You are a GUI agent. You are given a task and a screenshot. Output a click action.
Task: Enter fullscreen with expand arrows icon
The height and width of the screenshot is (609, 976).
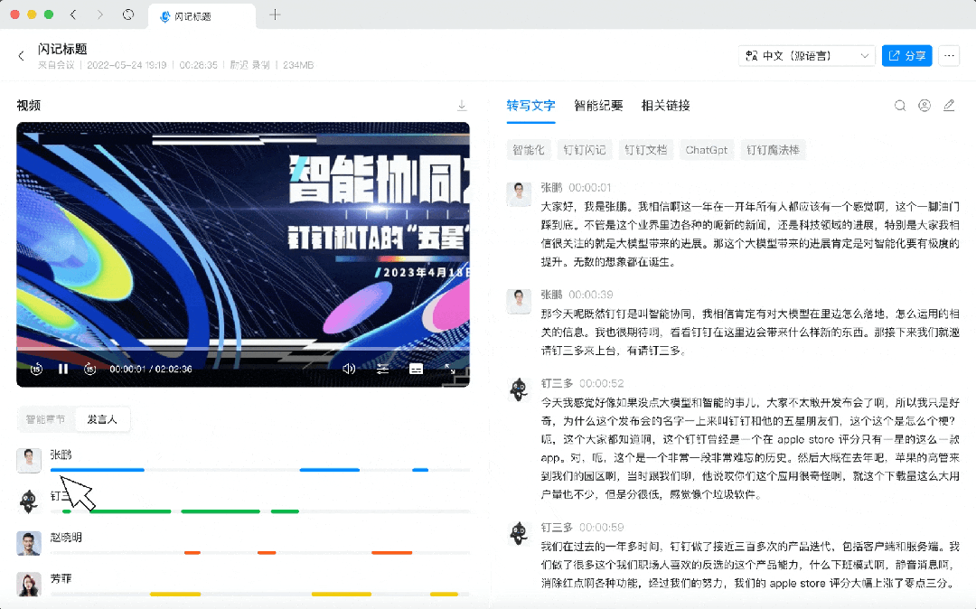(x=449, y=369)
